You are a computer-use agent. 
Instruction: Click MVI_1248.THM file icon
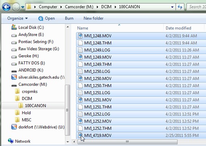pyautogui.click(x=80, y=43)
